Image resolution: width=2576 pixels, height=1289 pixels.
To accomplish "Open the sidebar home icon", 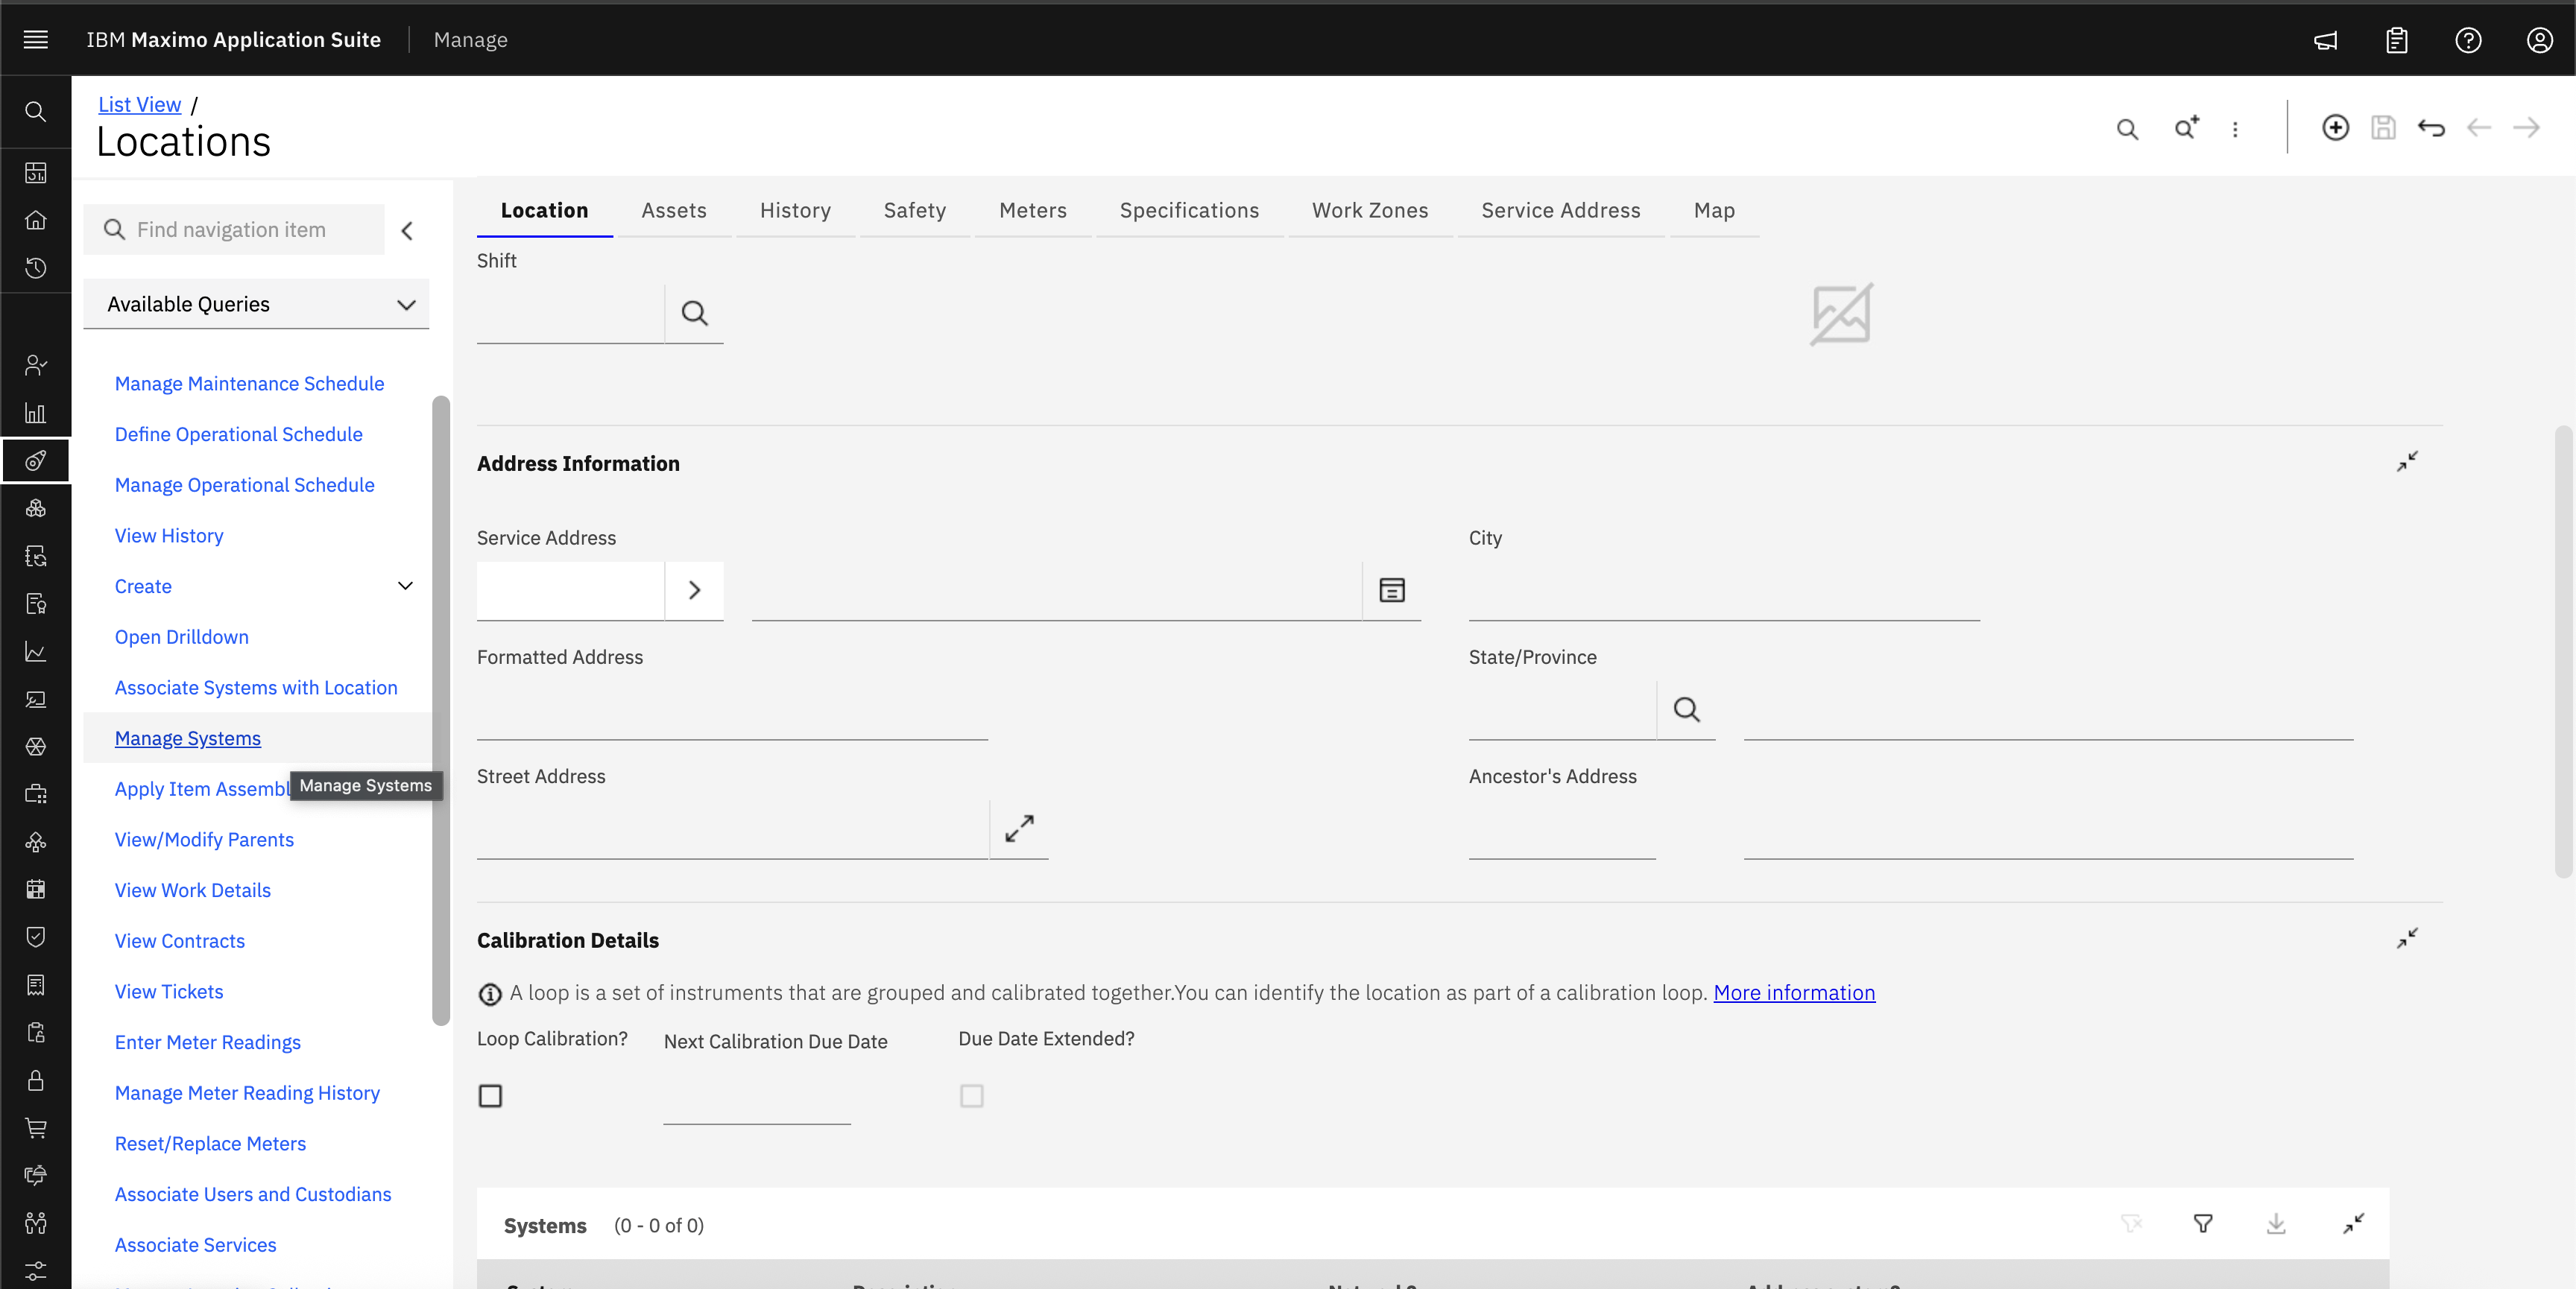I will [x=36, y=220].
